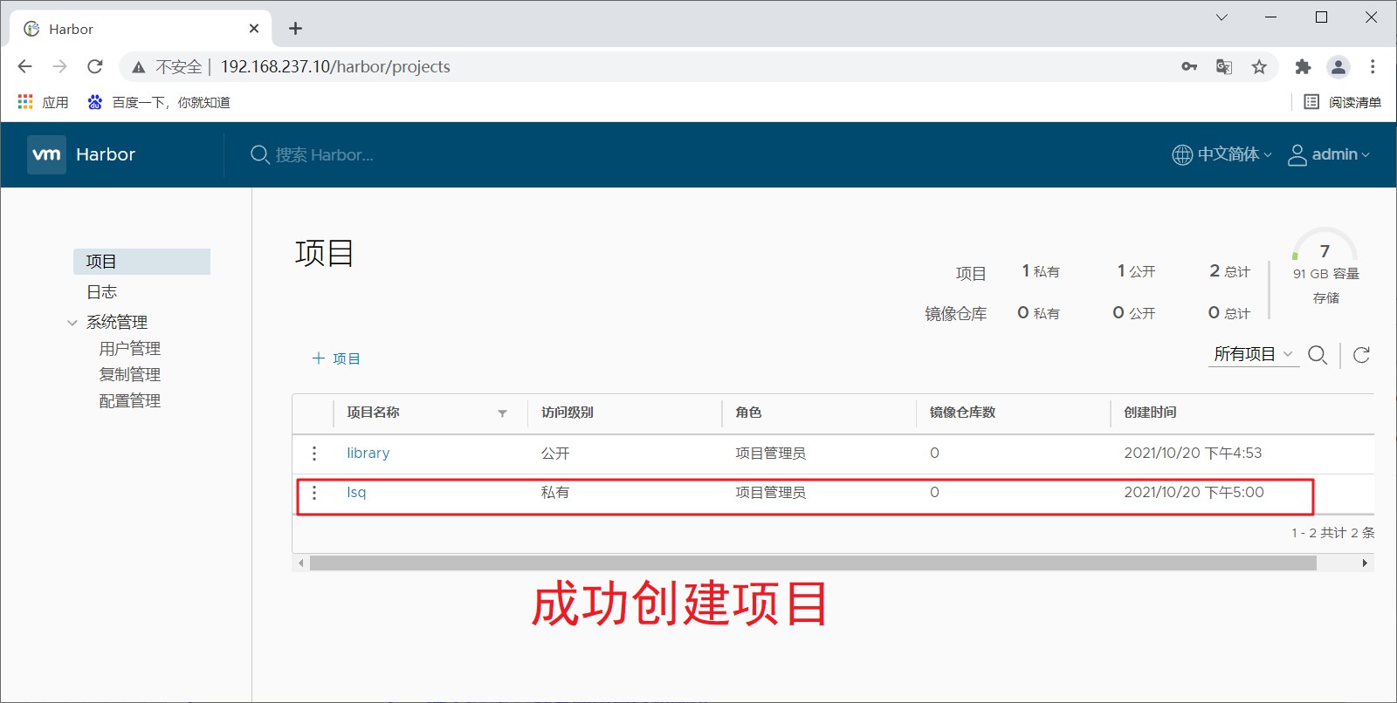1397x703 pixels.
Task: Click the translate page icon
Action: coord(1224,66)
